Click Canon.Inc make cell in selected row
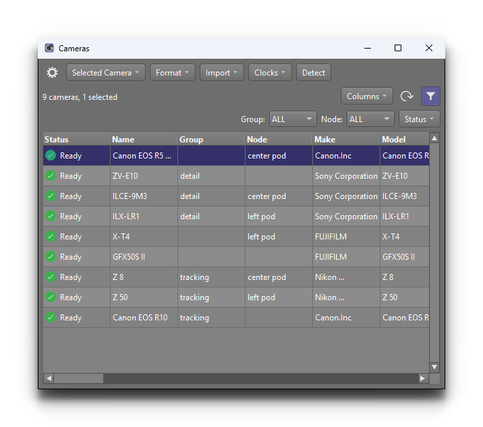 click(346, 155)
